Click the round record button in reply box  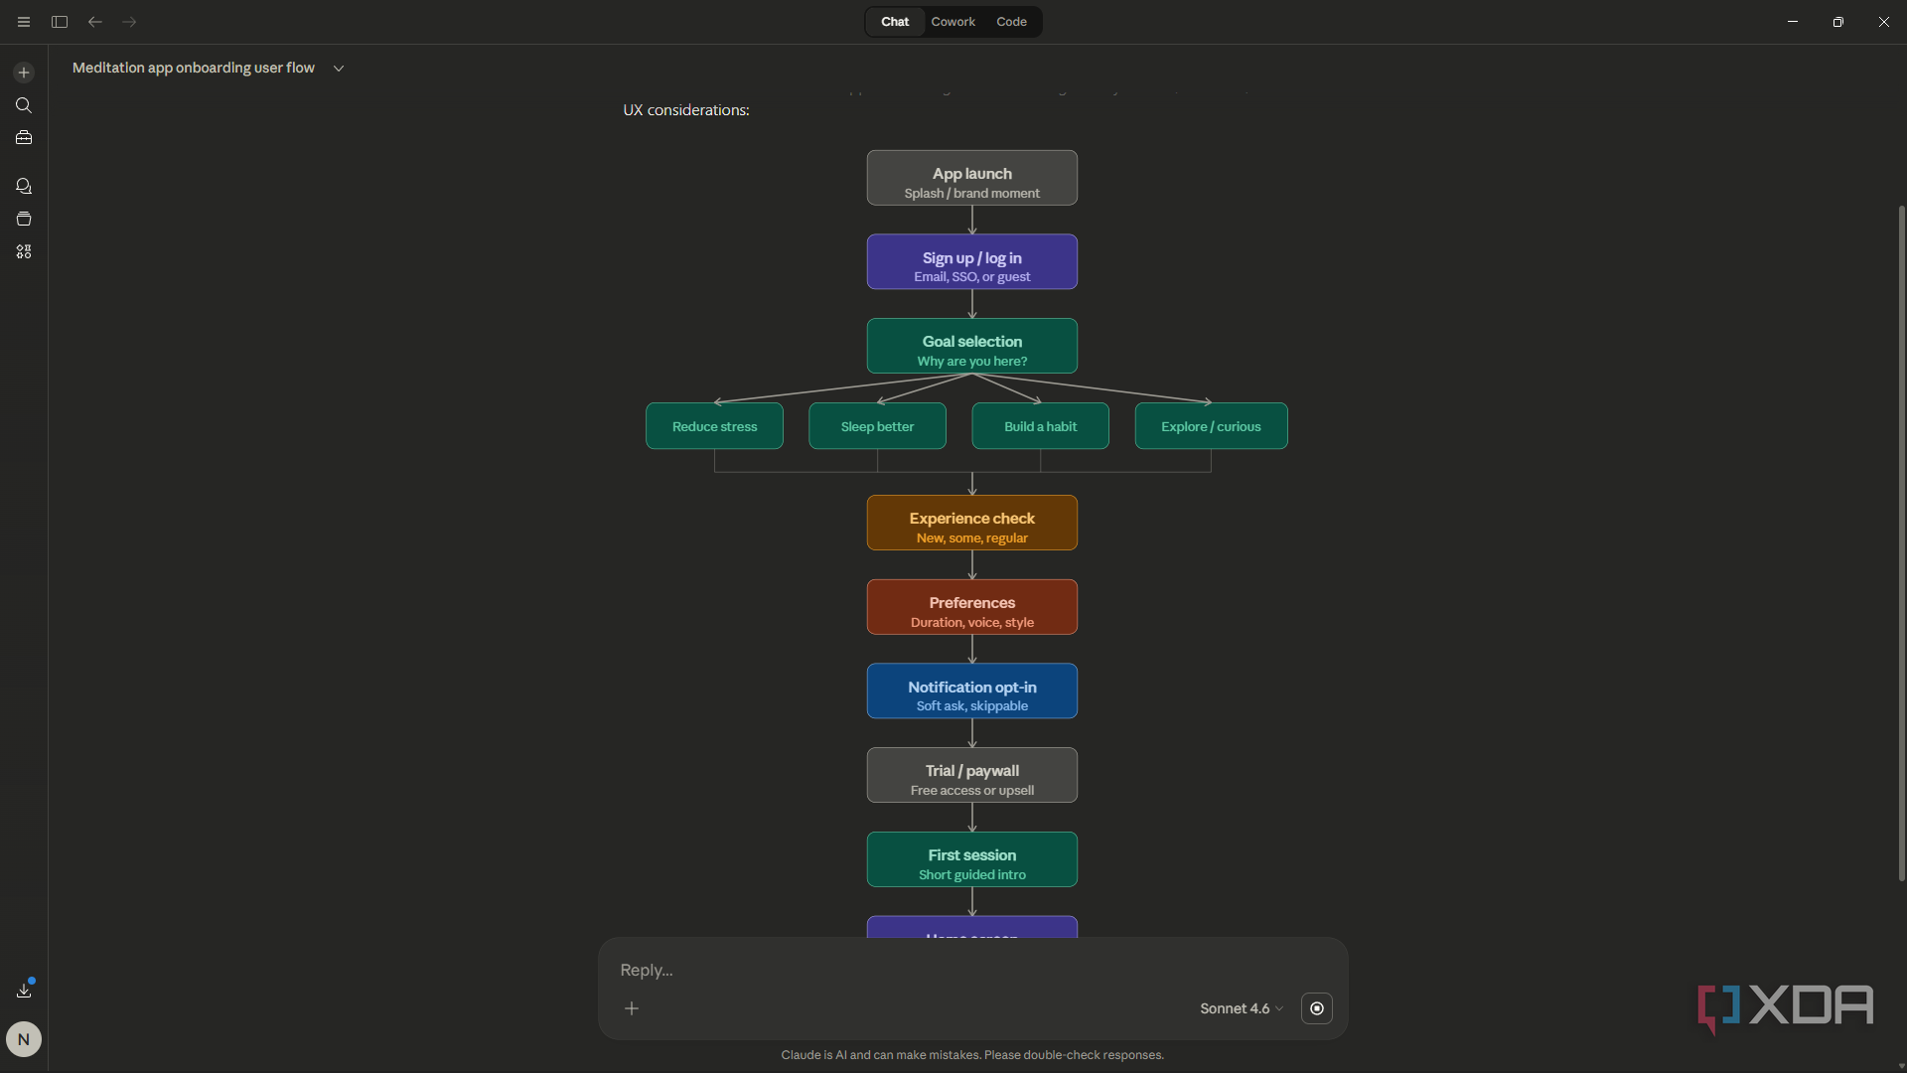click(x=1317, y=1008)
